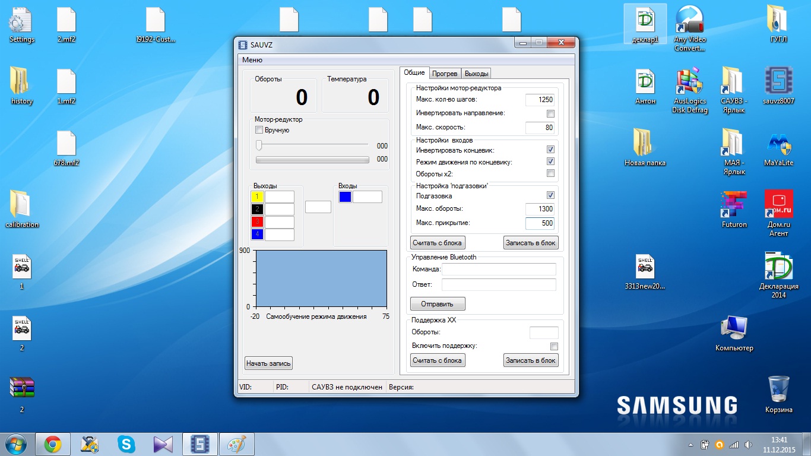The height and width of the screenshot is (456, 811).
Task: Open the Корзина recycle bin
Action: pyautogui.click(x=778, y=395)
